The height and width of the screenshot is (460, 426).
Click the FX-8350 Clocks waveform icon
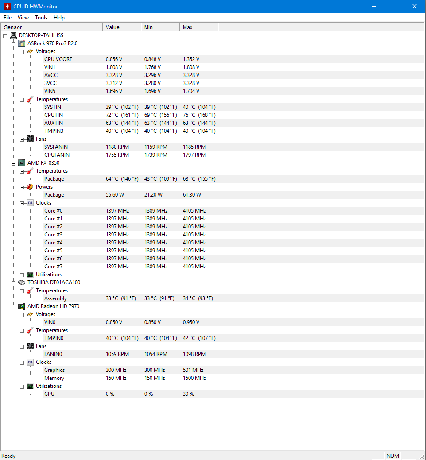point(30,203)
